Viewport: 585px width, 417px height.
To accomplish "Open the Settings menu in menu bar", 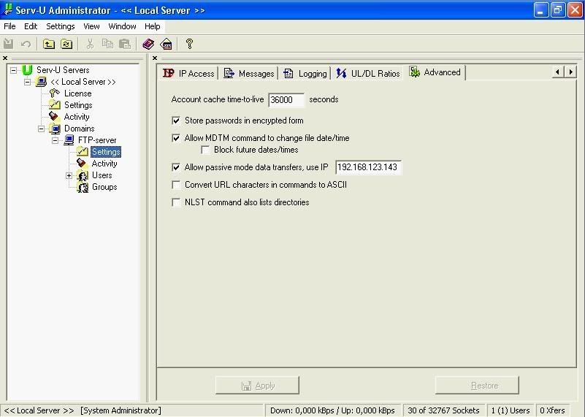I will [60, 26].
